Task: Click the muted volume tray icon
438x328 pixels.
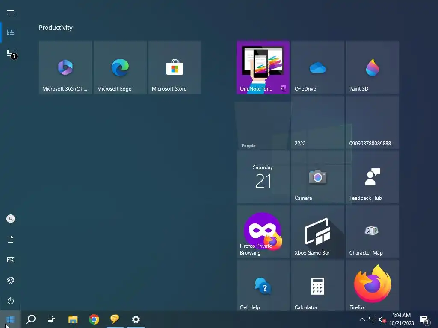Action: pyautogui.click(x=382, y=319)
